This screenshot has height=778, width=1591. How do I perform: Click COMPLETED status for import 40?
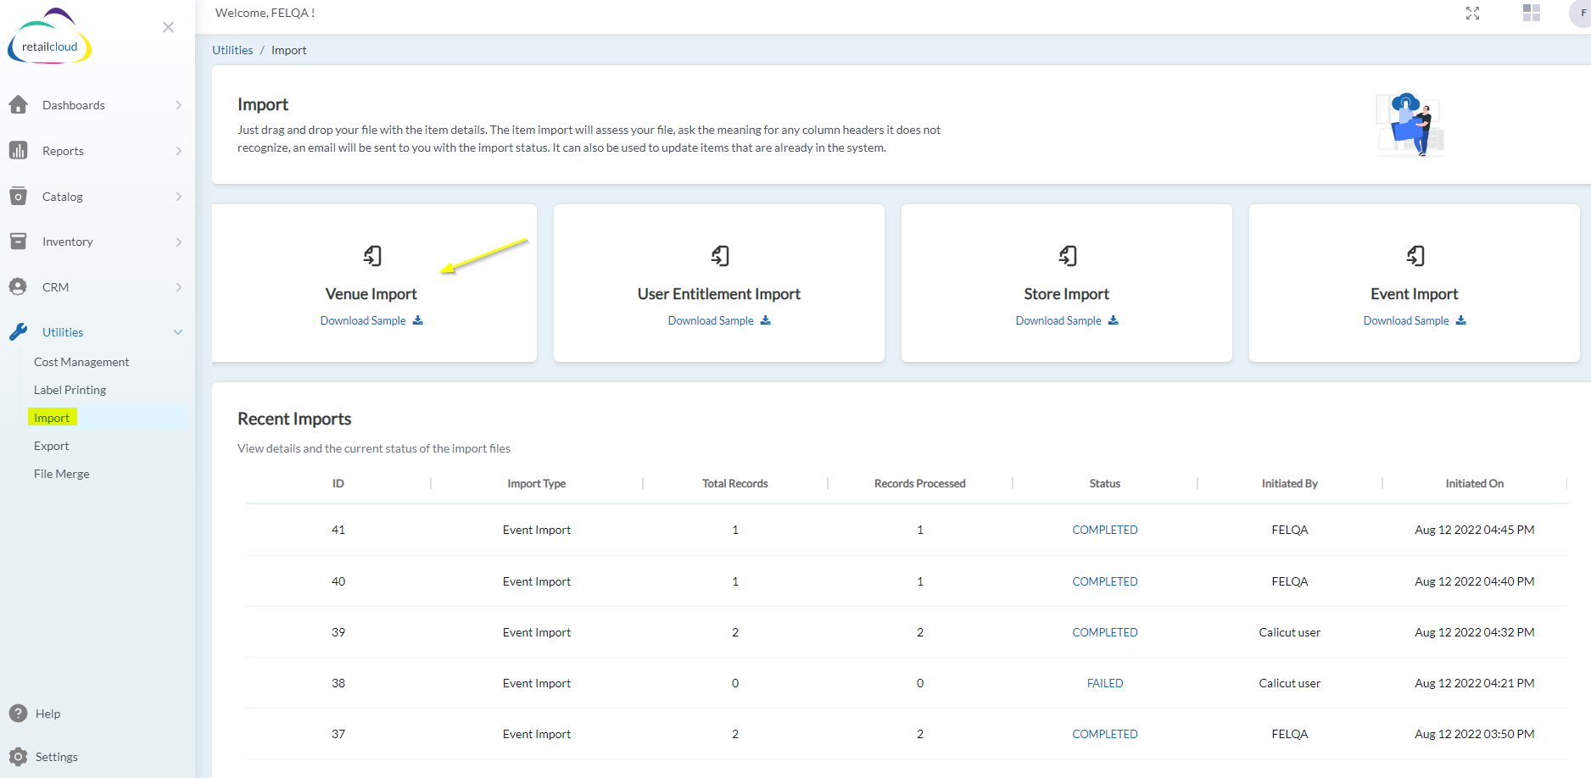[x=1104, y=581]
